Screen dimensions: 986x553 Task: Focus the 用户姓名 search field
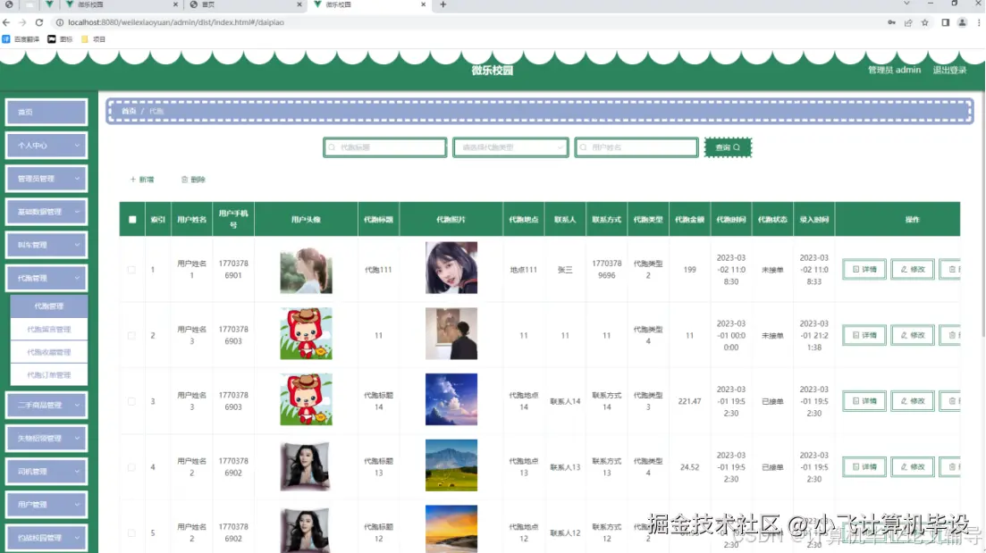click(x=636, y=147)
